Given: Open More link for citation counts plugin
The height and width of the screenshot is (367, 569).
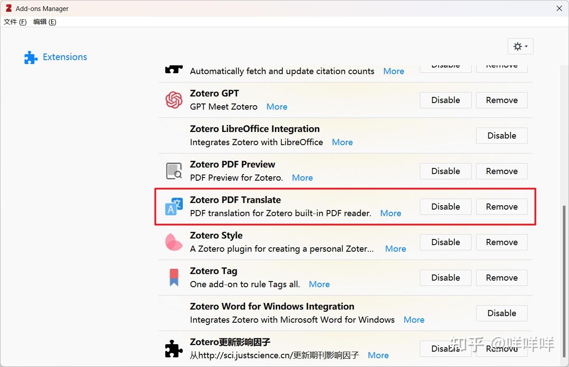Looking at the screenshot, I should coord(394,71).
